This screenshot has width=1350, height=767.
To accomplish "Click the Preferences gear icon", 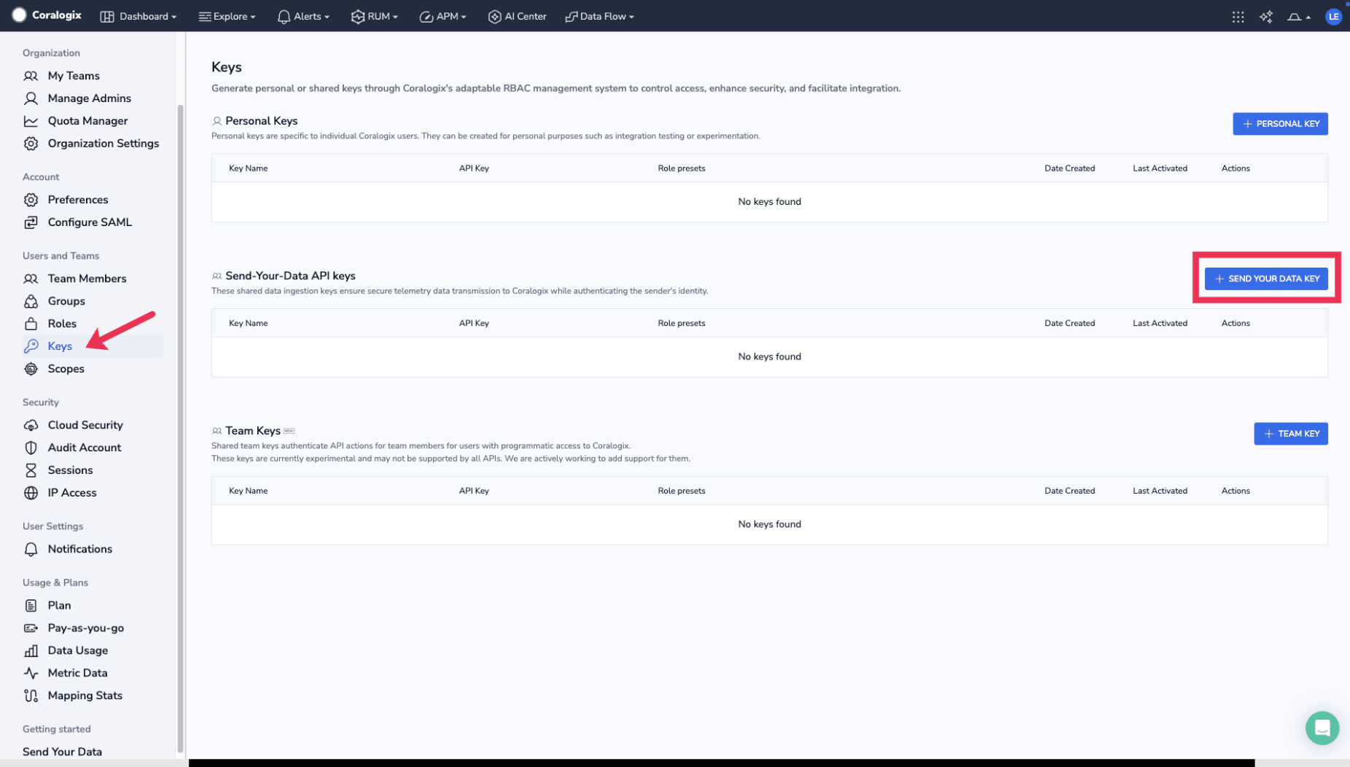I will point(31,200).
